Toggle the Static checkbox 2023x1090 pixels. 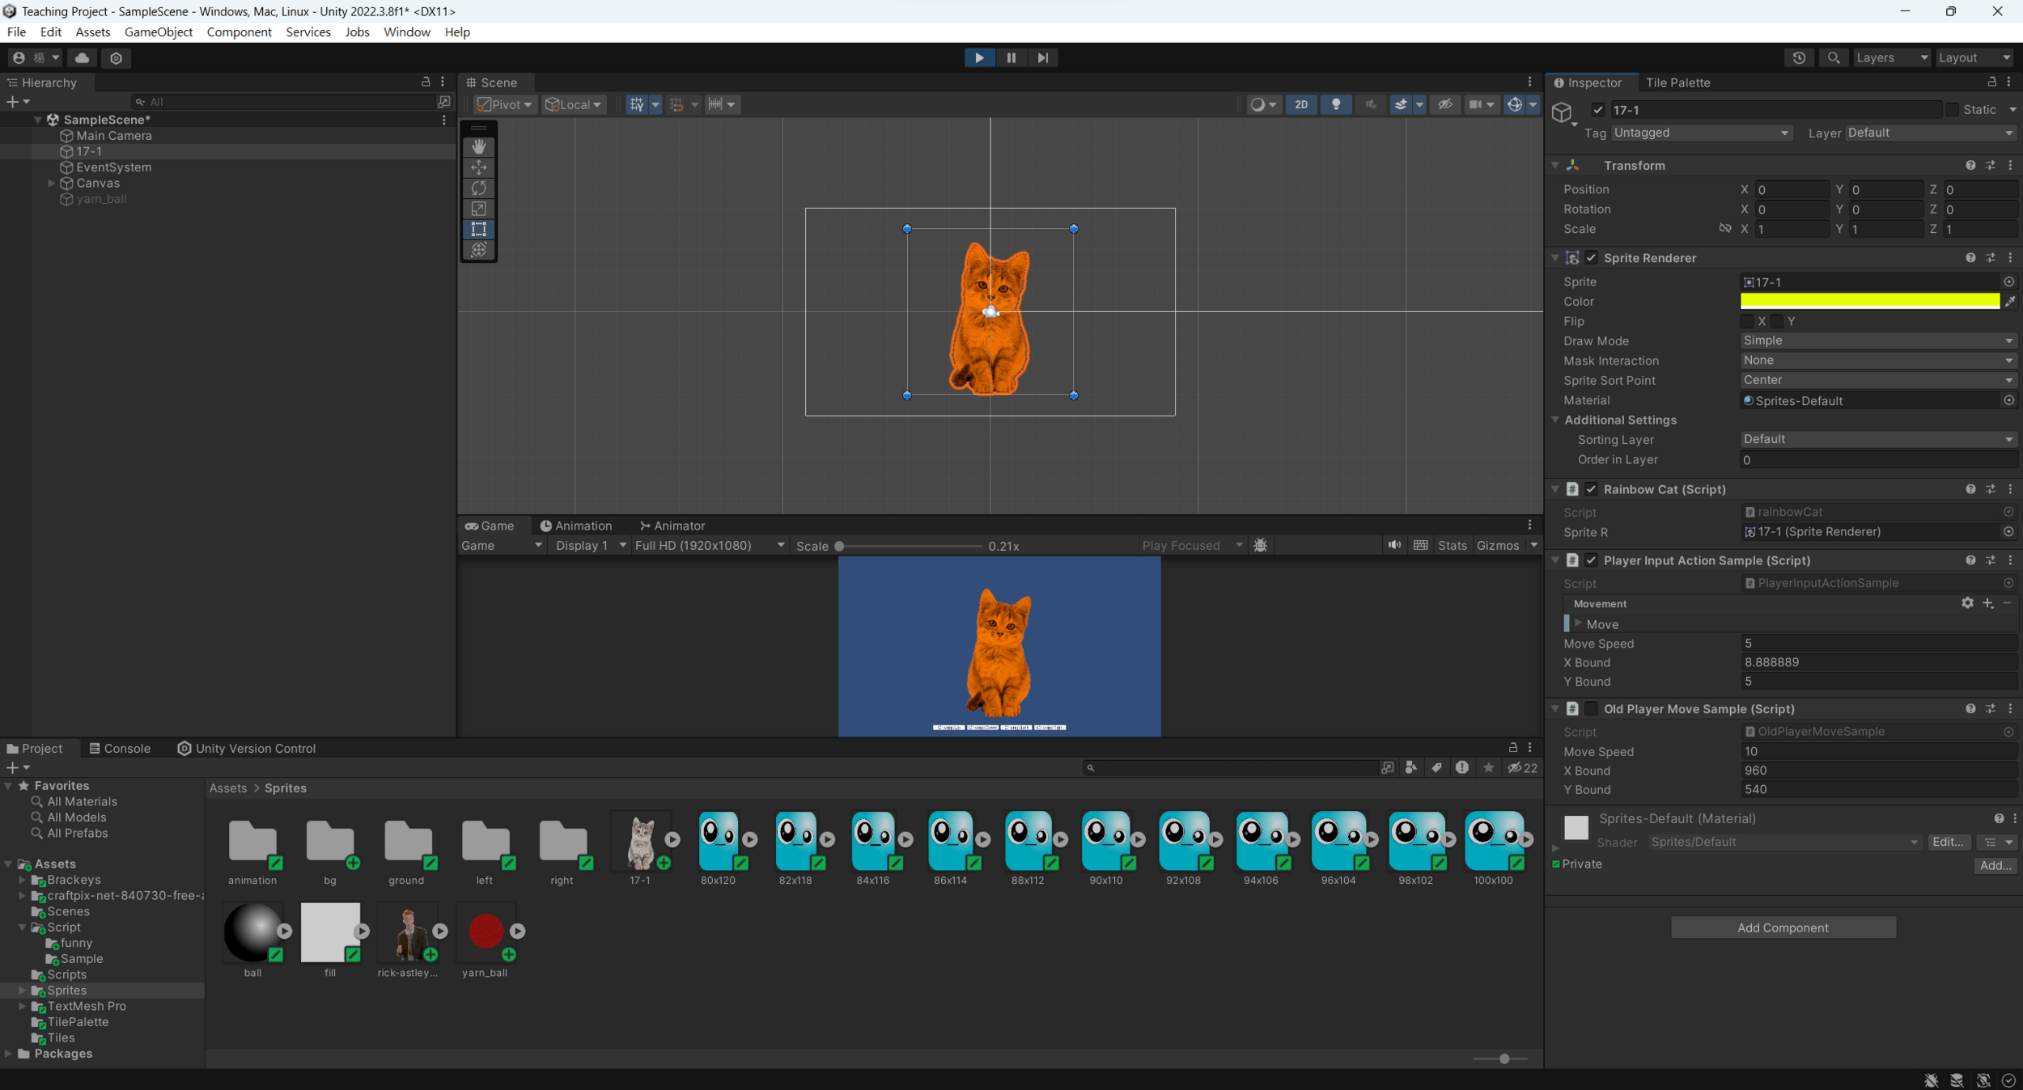pos(1952,110)
